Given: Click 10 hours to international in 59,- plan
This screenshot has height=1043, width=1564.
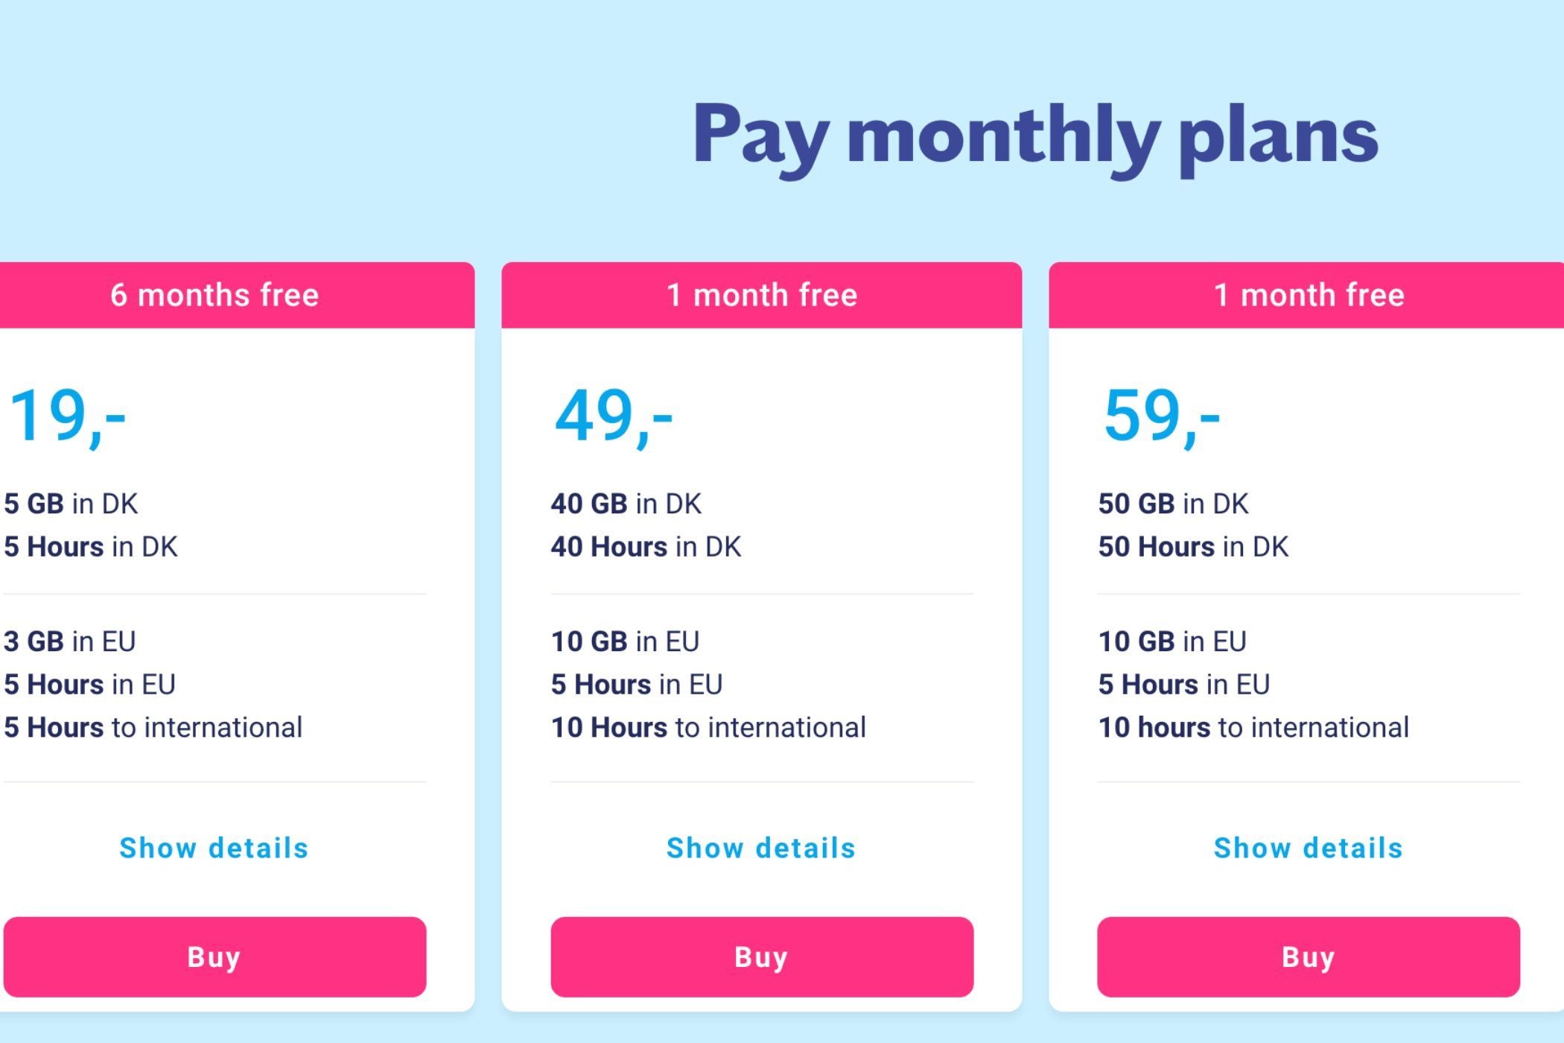Looking at the screenshot, I should coord(1253,727).
